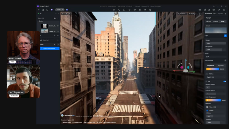Select the location pin tool
229x129 pixels.
tap(114, 10)
